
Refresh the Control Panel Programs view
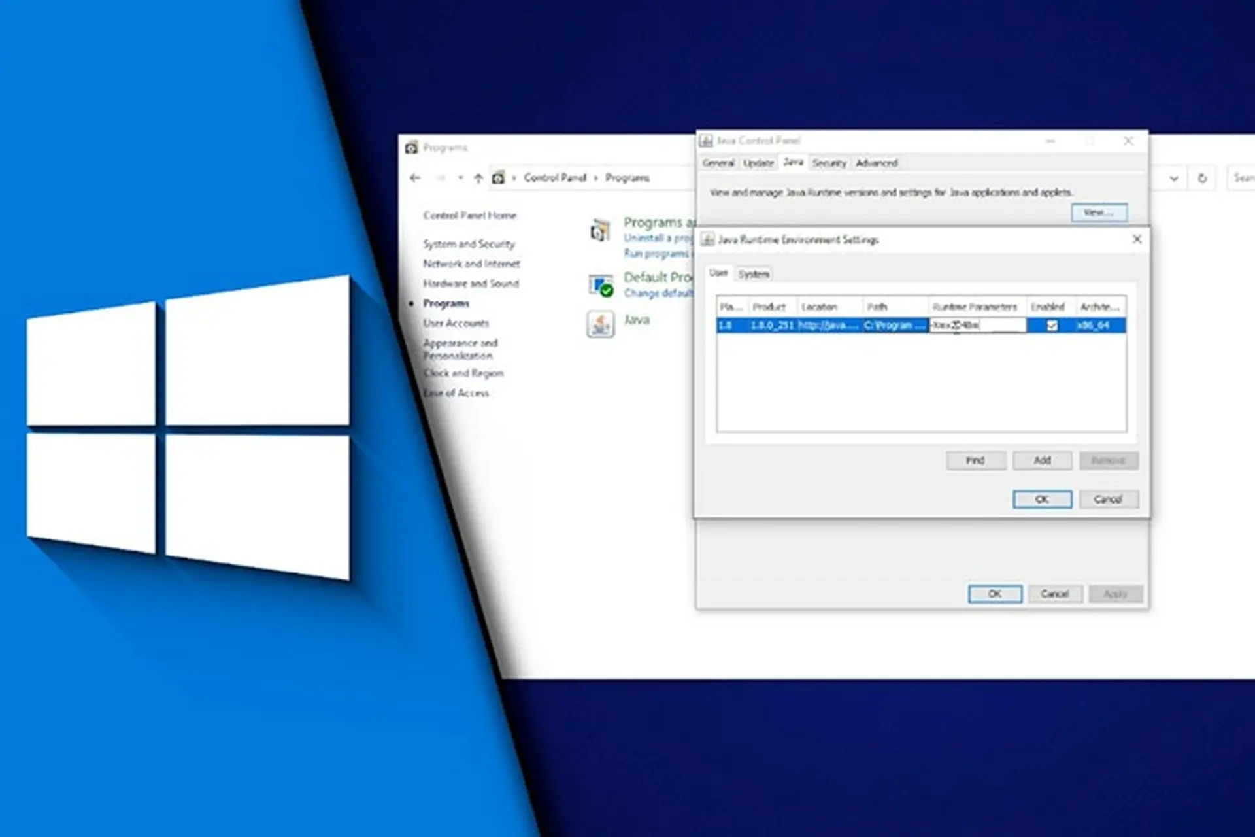click(x=1201, y=178)
